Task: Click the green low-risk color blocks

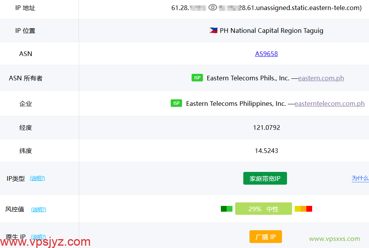Action: point(227,209)
